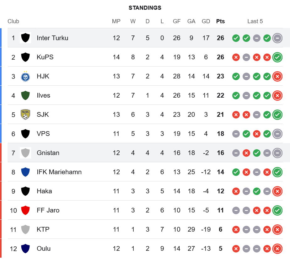Click the KTP team row name
Viewport: 290px width, 263px height.
(43, 229)
